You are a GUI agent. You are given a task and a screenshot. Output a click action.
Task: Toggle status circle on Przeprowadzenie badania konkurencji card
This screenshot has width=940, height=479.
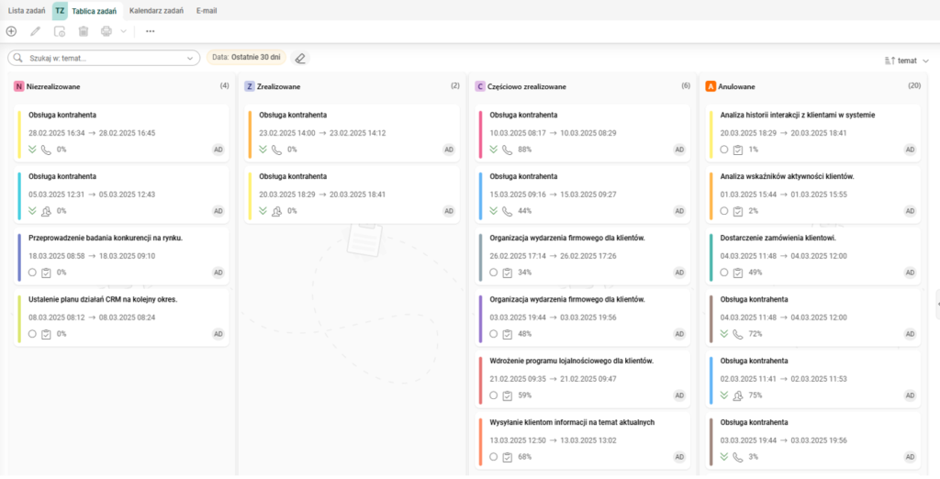[x=32, y=273]
